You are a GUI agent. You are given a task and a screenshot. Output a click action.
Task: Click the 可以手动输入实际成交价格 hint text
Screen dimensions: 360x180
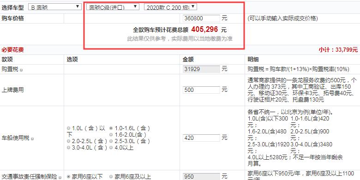pyautogui.click(x=282, y=18)
